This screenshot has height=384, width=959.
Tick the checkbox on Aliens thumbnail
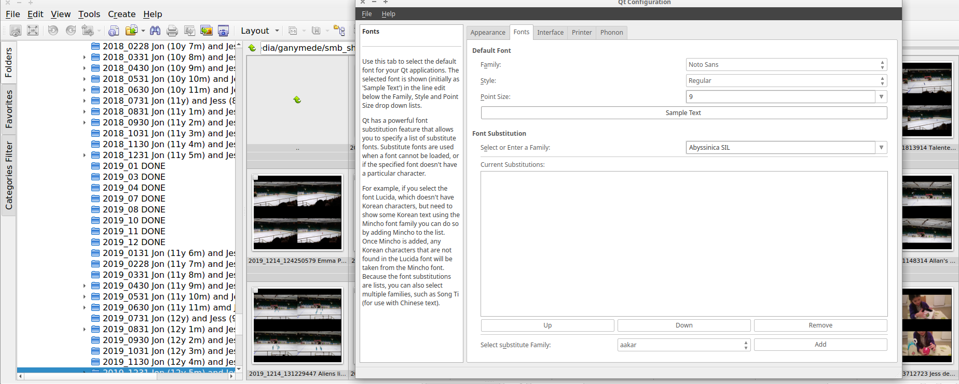[x=256, y=291]
